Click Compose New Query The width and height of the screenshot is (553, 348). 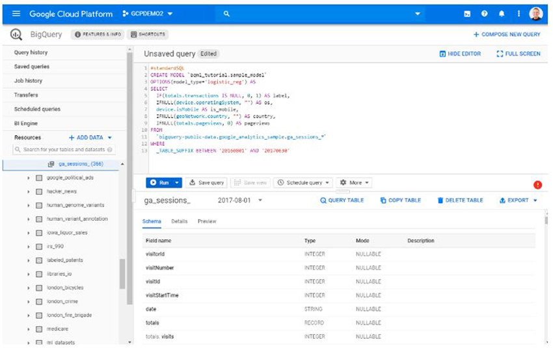coord(506,34)
